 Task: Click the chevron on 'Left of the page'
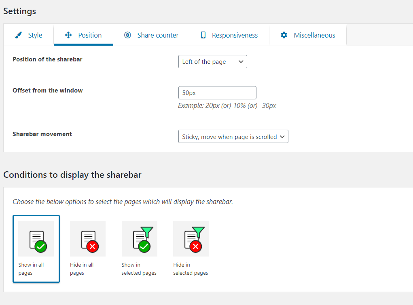[x=241, y=62]
